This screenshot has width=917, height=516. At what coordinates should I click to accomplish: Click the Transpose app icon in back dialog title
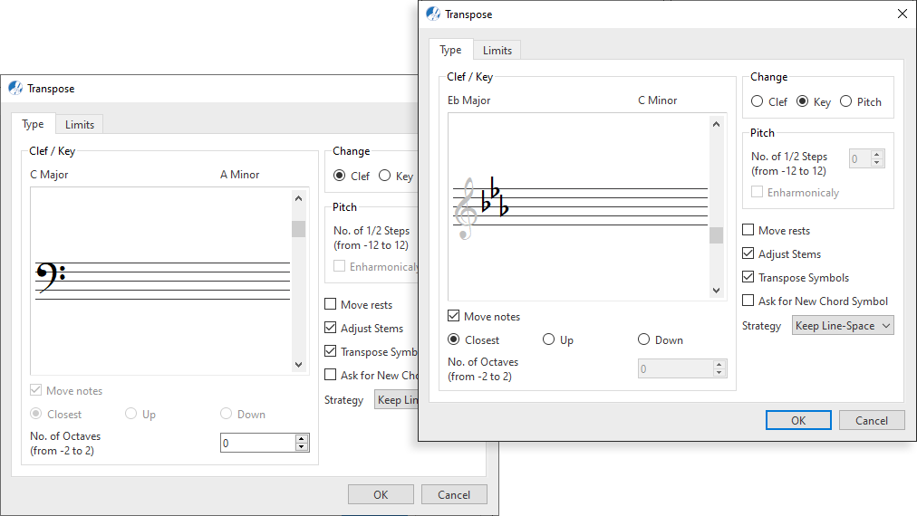(15, 88)
